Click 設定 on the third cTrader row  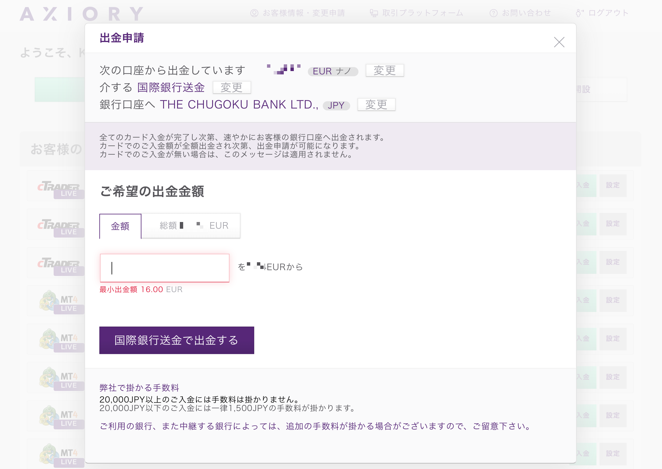coord(613,262)
